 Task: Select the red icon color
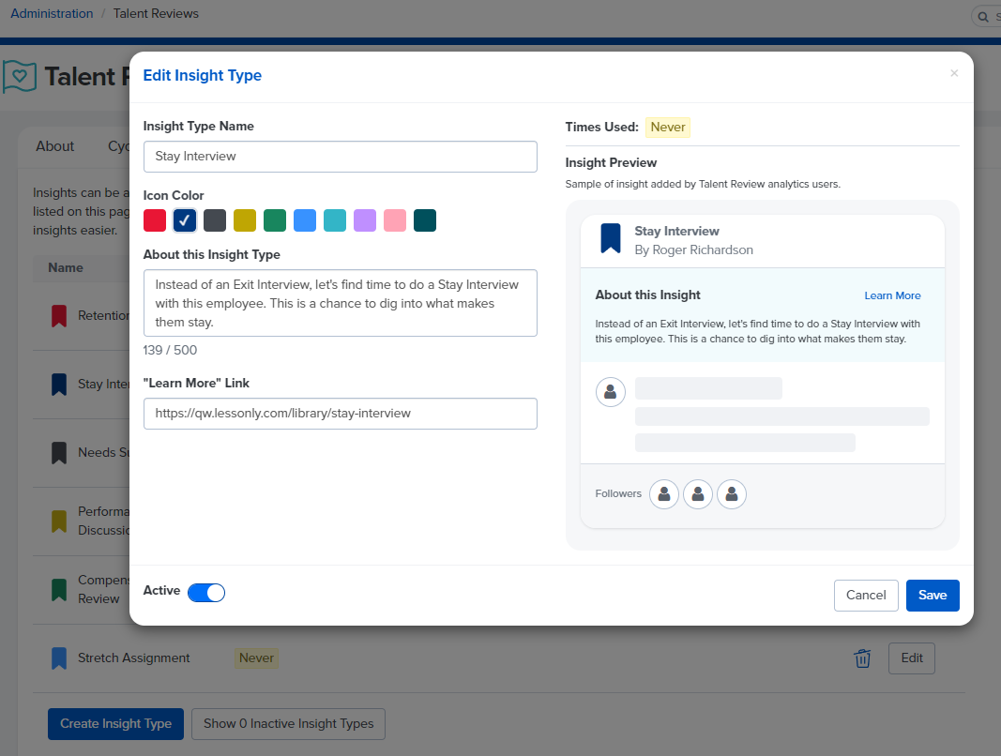pyautogui.click(x=155, y=220)
